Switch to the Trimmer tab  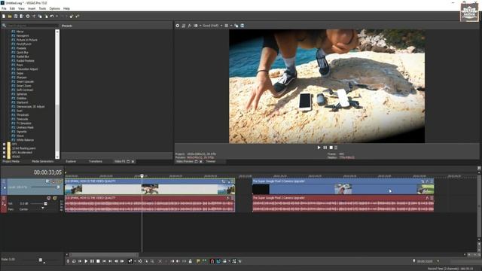211,161
